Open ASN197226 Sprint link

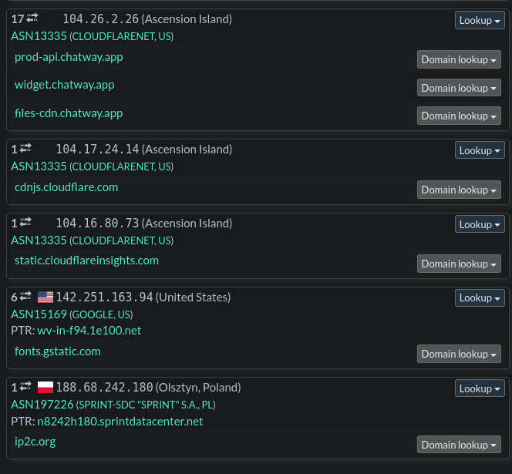point(42,404)
